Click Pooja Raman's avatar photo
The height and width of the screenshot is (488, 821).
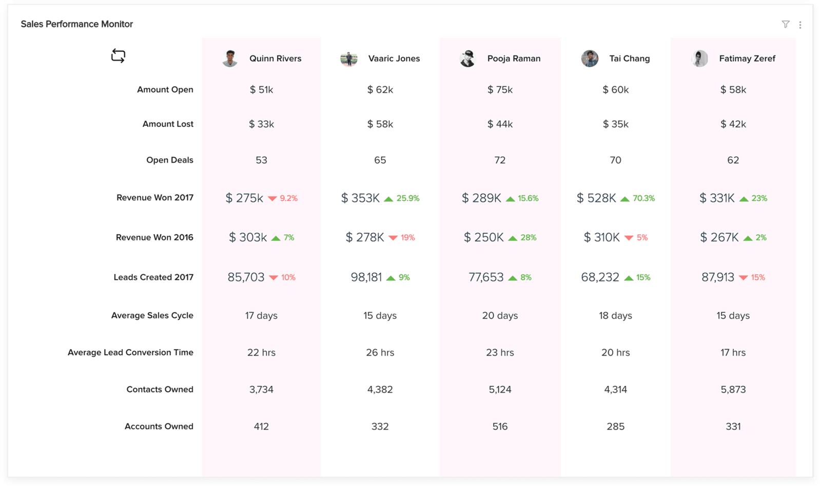pos(467,58)
